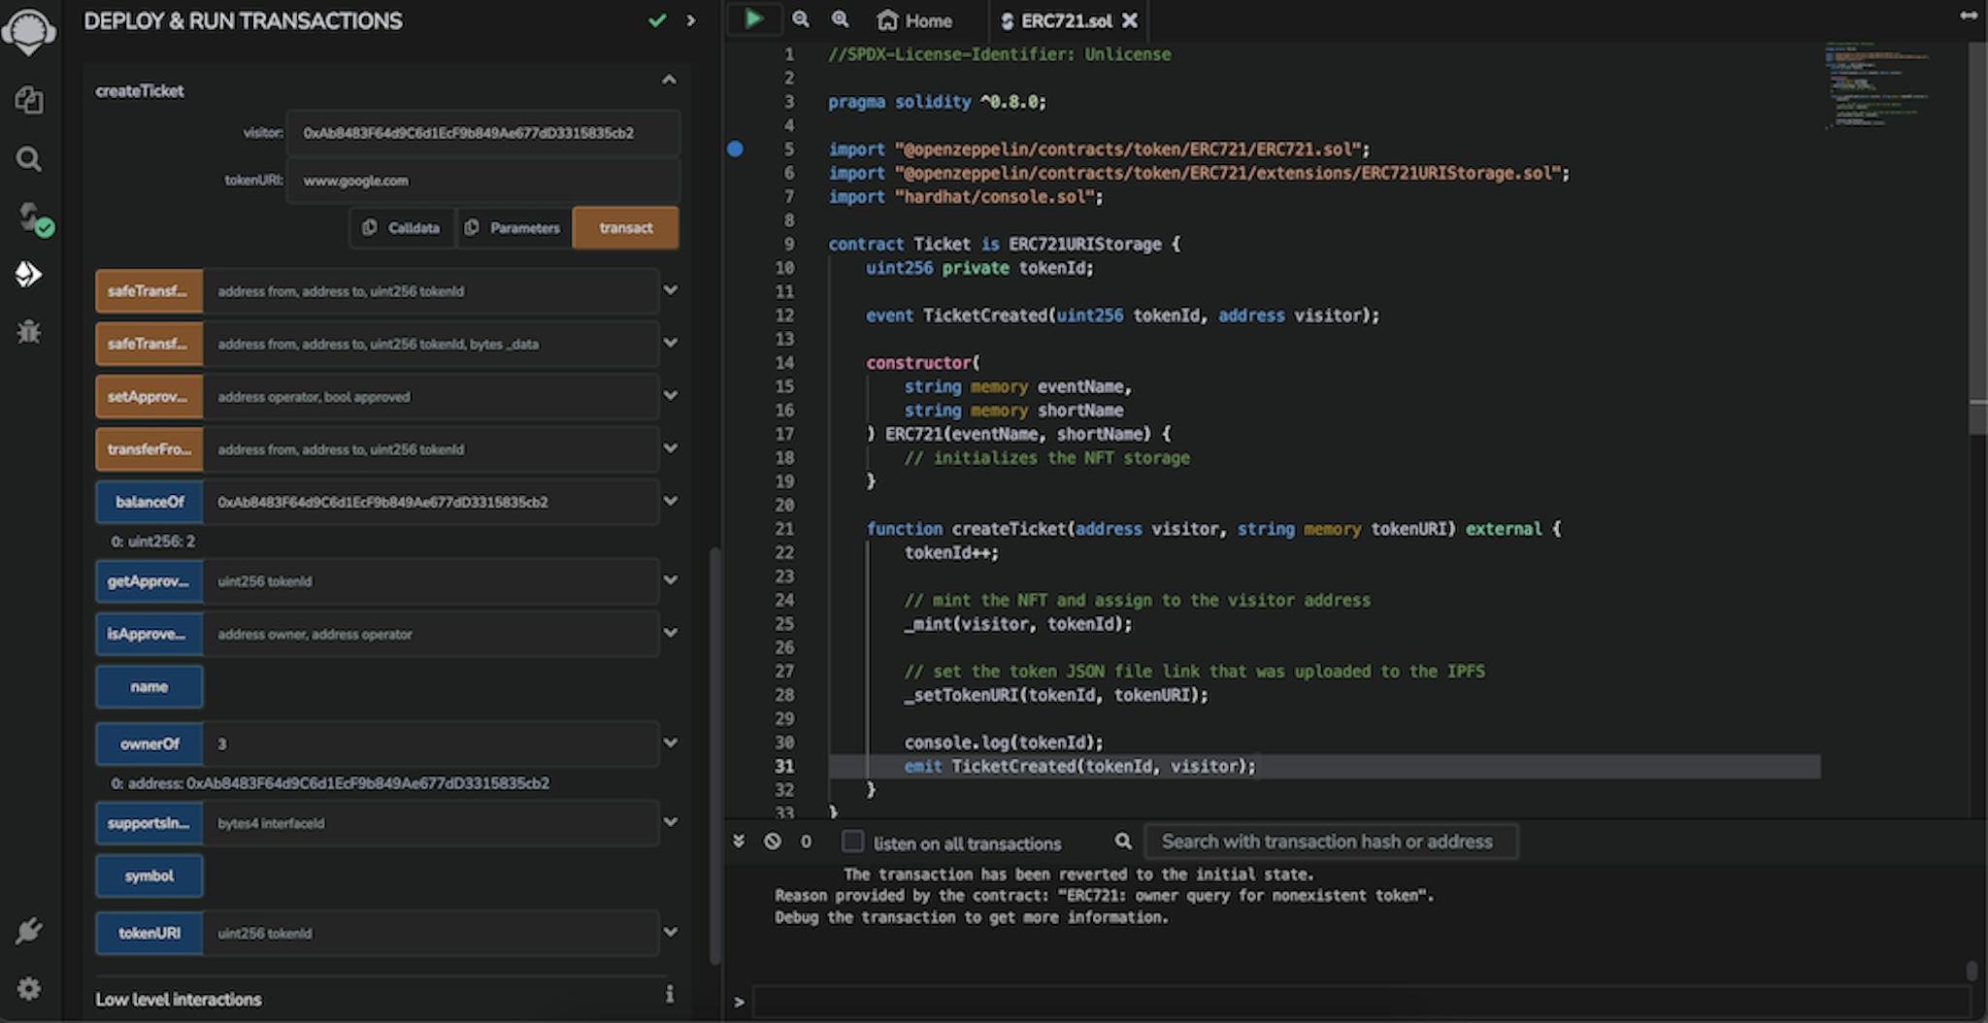Screen dimensions: 1988x1023
Task: Open the Settings gear icon
Action: coord(29,988)
